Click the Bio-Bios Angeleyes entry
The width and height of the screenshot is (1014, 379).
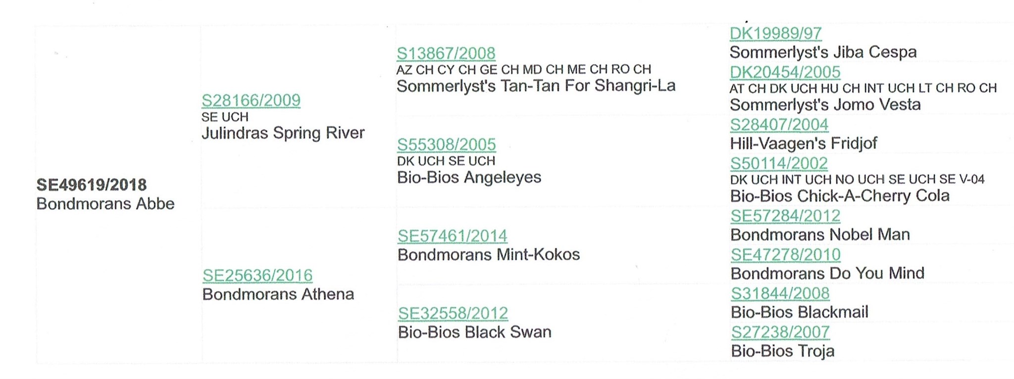tap(469, 177)
